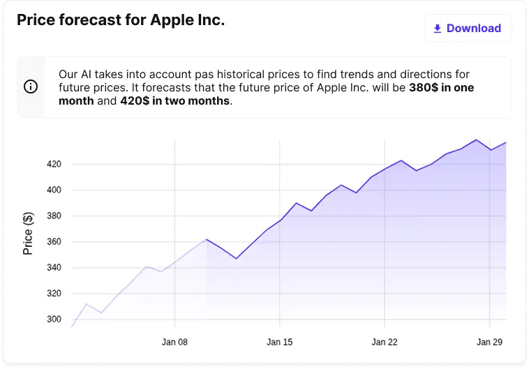529x369 pixels.
Task: Click the highest peak of the price line
Action: click(476, 140)
